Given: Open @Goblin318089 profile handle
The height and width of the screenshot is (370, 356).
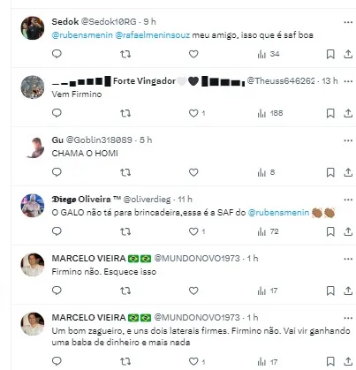Looking at the screenshot, I should pyautogui.click(x=99, y=140).
